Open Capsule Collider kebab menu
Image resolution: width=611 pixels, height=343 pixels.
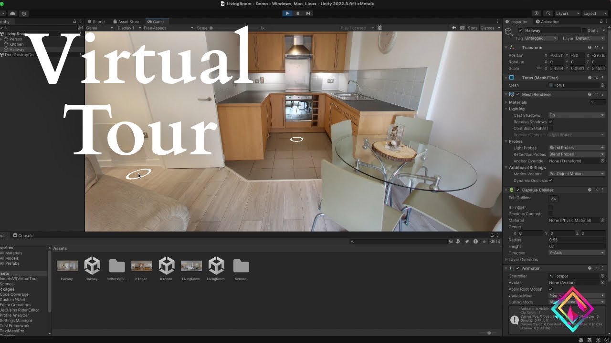[x=603, y=190]
